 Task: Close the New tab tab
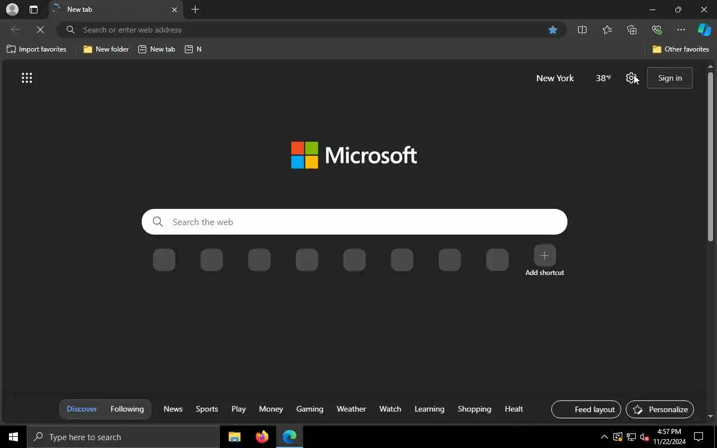tap(174, 10)
